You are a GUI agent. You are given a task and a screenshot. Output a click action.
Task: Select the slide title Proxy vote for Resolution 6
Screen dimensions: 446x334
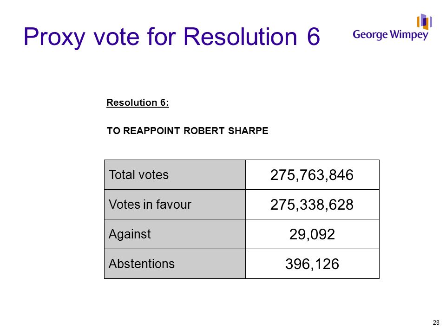pyautogui.click(x=172, y=37)
